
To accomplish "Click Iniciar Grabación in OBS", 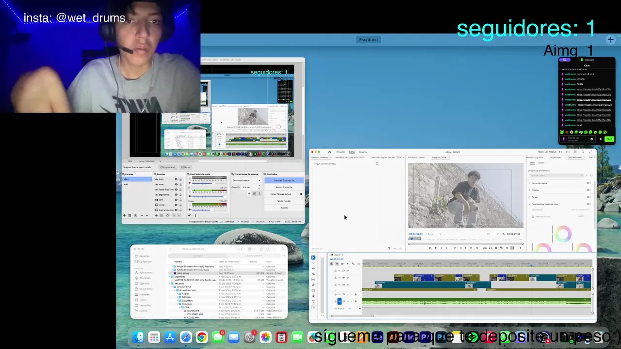I will tap(284, 187).
